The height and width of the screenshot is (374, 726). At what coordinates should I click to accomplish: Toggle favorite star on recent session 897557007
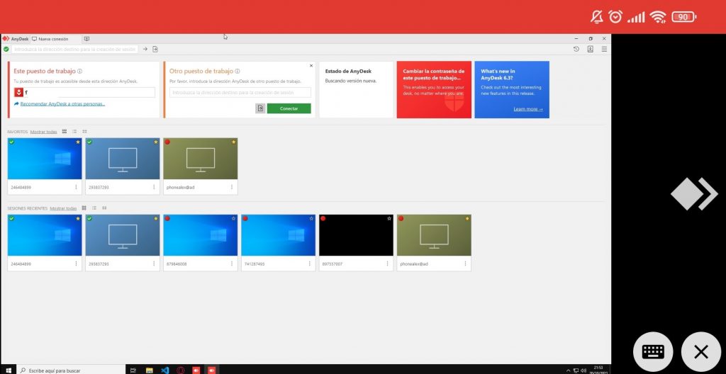pos(389,219)
